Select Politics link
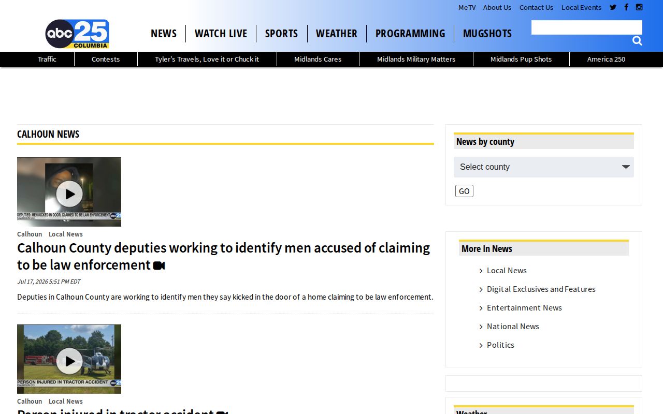 pos(500,345)
